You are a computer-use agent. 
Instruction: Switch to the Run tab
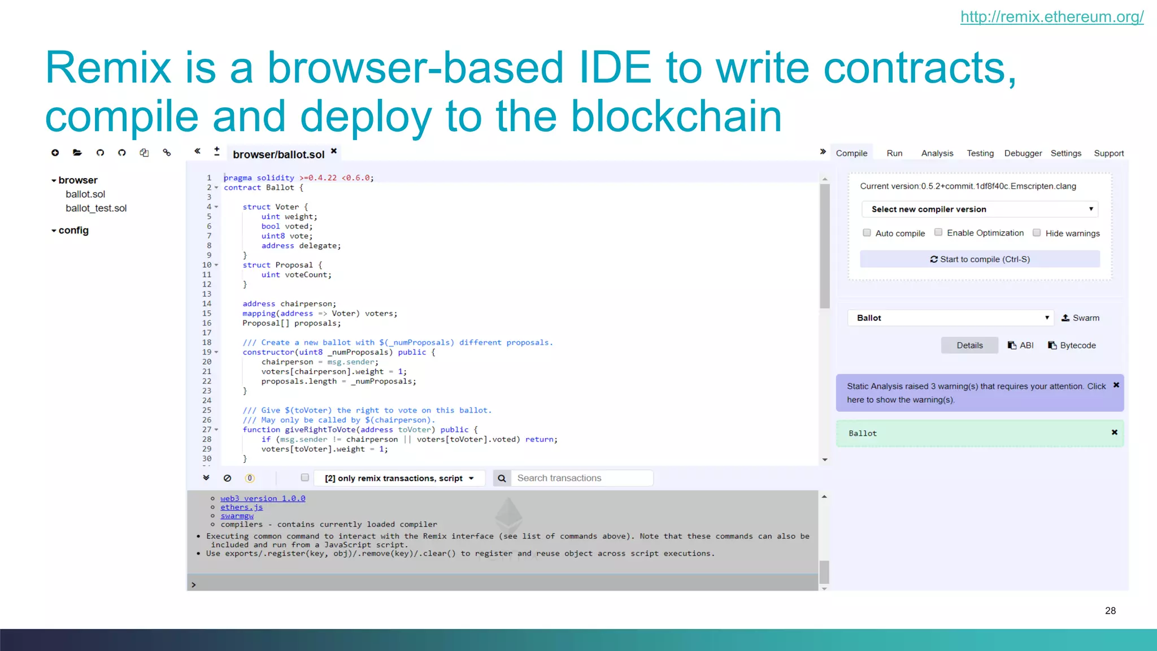(x=894, y=153)
